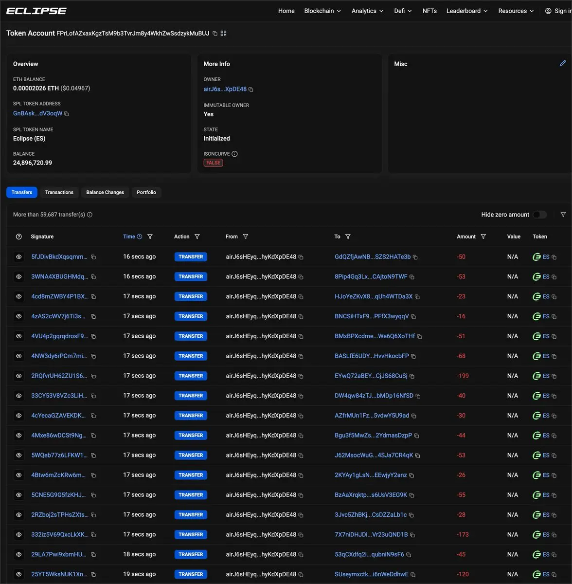Open recipient 7X7niDHJDi...Vr23uQND1B
The image size is (572, 584).
click(371, 534)
